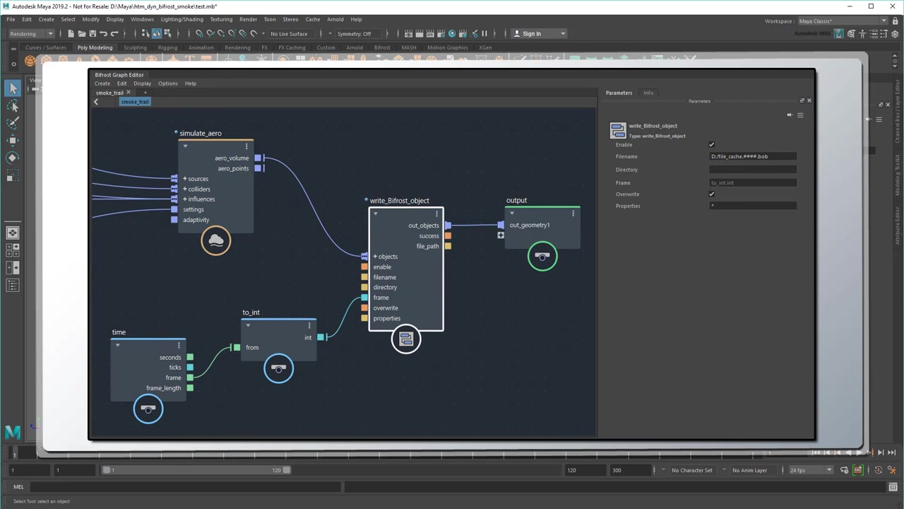Click the smoke_trail breadcrumb button
The height and width of the screenshot is (509, 904).
point(135,102)
